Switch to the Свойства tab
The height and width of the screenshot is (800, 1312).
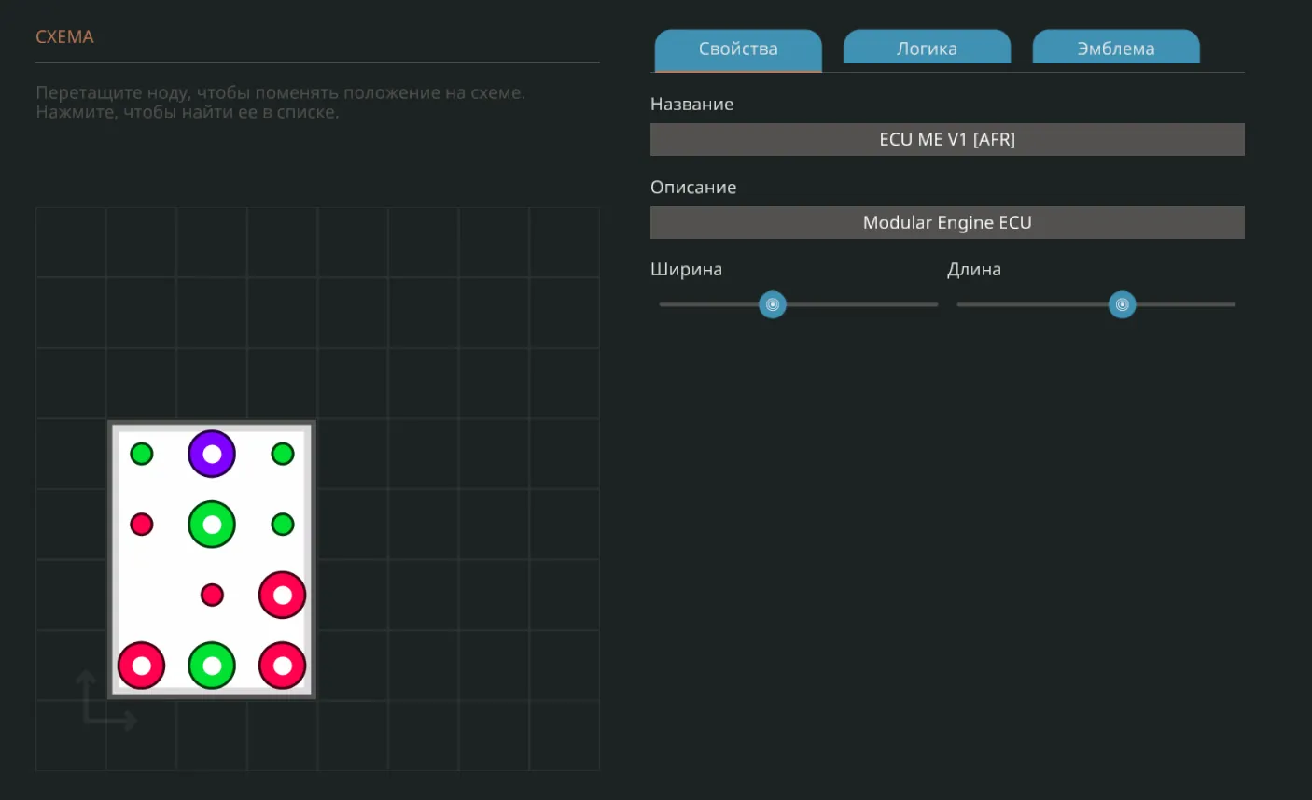point(738,49)
